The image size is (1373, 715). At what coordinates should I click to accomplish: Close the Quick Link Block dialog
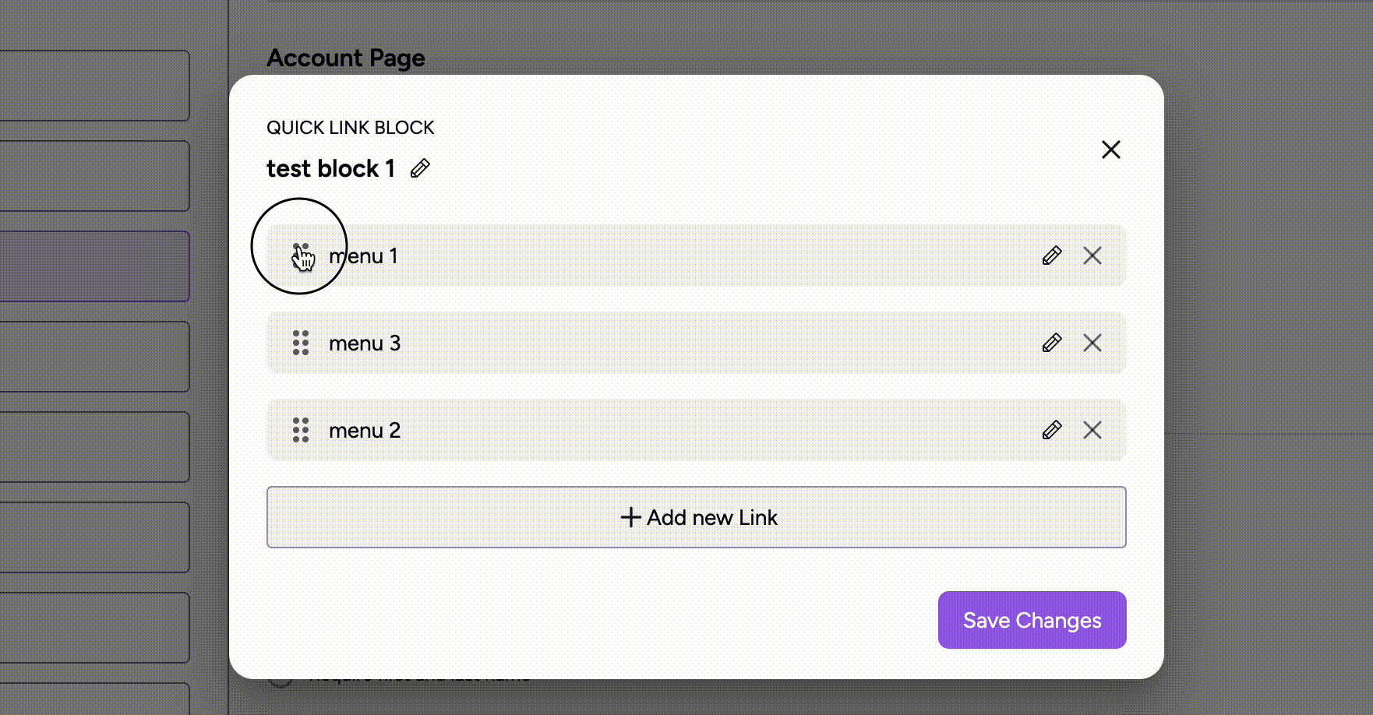(x=1110, y=150)
